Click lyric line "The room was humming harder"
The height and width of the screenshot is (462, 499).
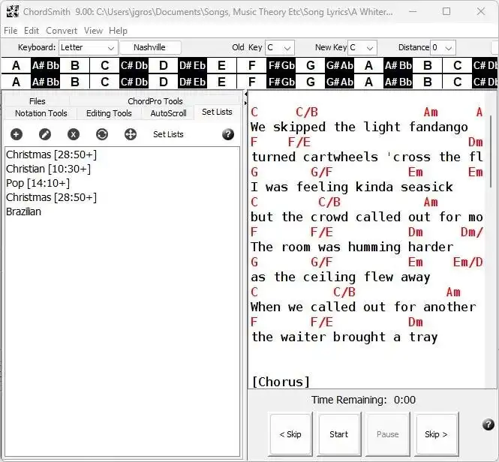pyautogui.click(x=352, y=247)
